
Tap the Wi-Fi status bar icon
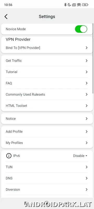click(79, 5)
